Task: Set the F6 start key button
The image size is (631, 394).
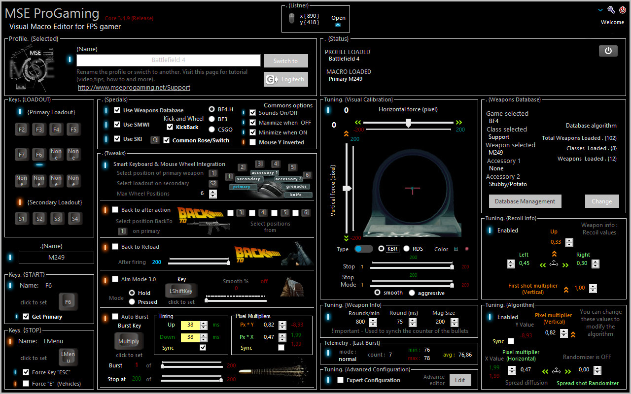Action: click(68, 302)
